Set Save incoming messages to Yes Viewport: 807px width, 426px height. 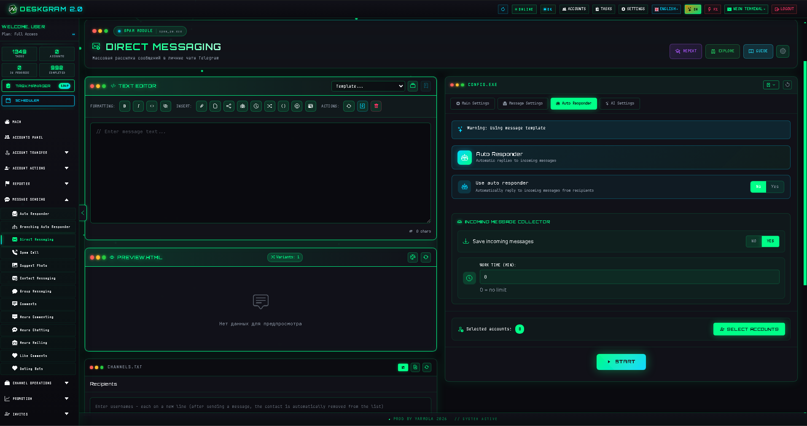770,241
